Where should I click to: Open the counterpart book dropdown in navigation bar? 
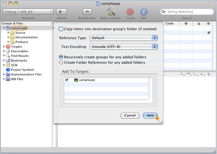[182, 74]
